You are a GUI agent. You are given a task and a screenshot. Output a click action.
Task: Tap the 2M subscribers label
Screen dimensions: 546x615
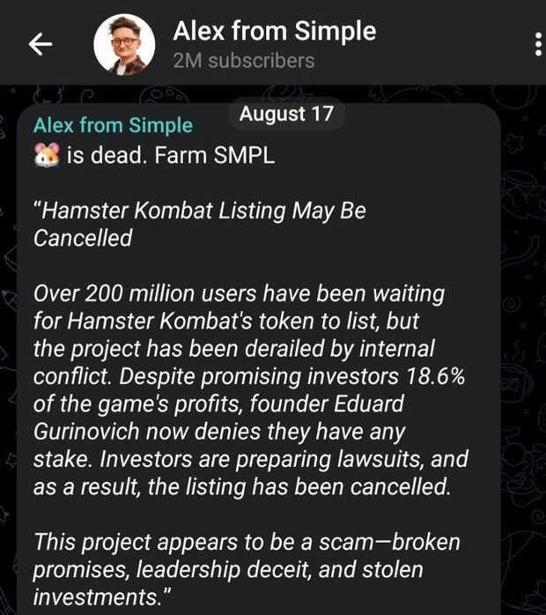243,61
